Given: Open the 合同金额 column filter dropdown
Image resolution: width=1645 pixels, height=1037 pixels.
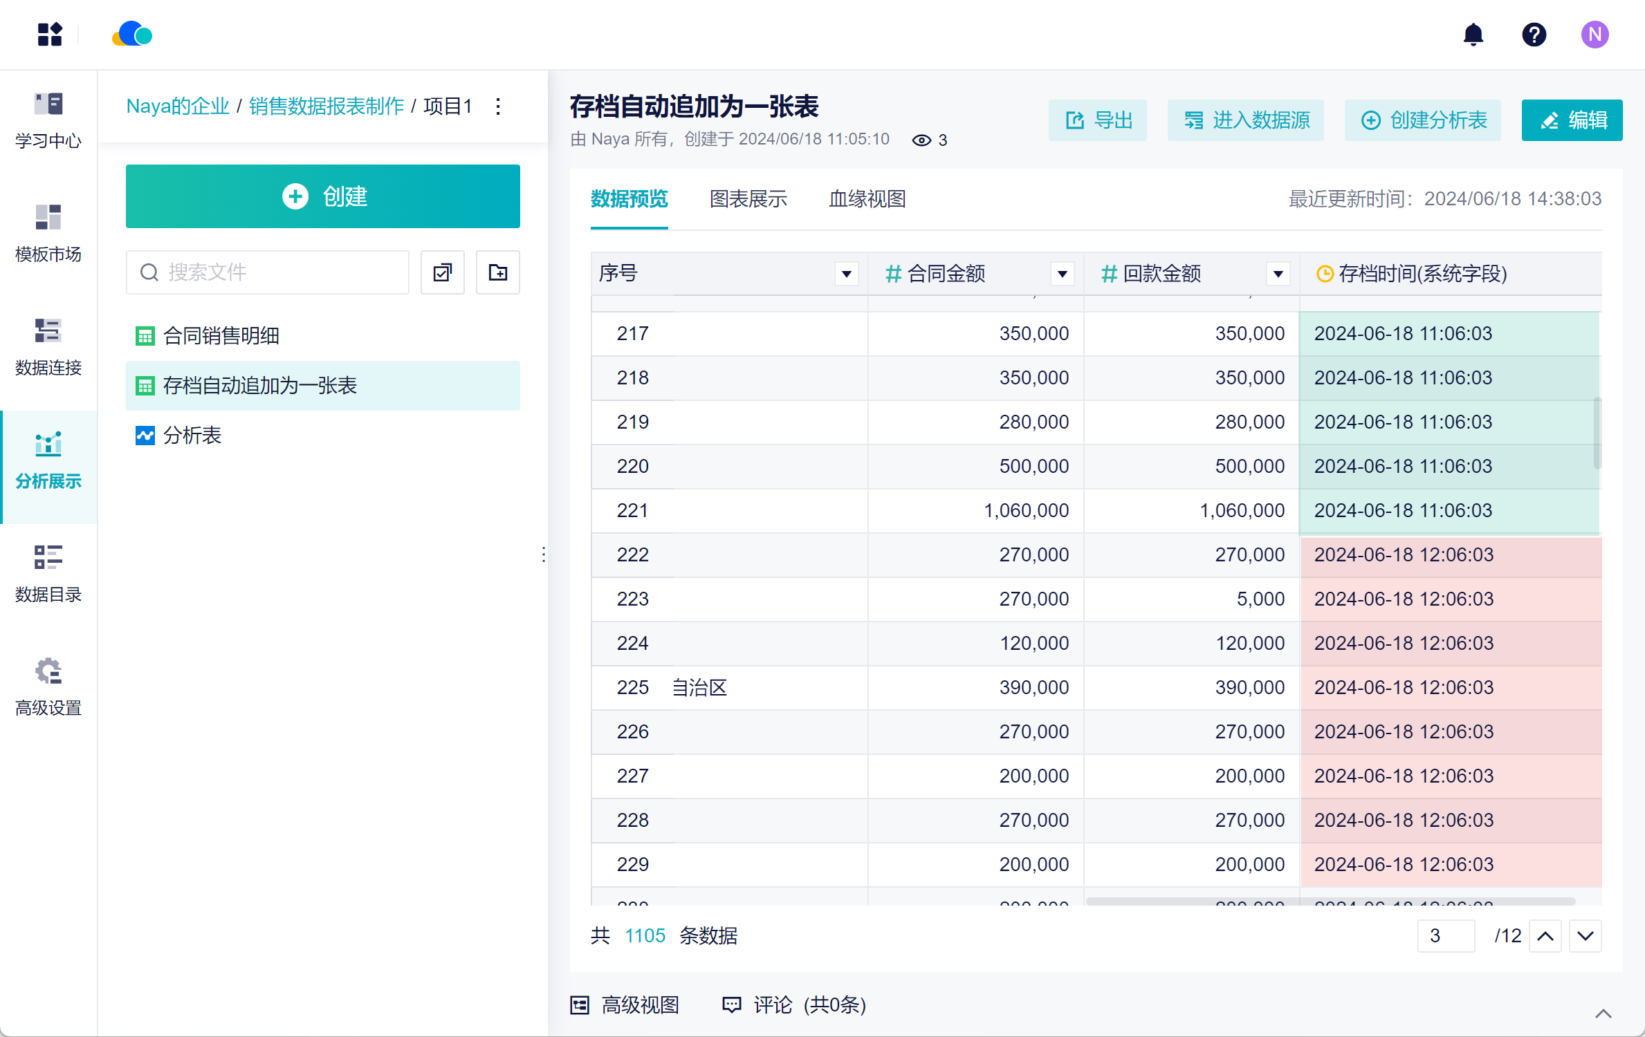Looking at the screenshot, I should (x=1062, y=274).
